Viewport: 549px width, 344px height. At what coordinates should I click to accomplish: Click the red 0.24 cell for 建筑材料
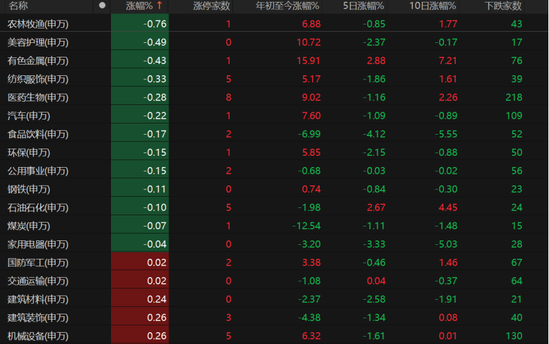[157, 299]
